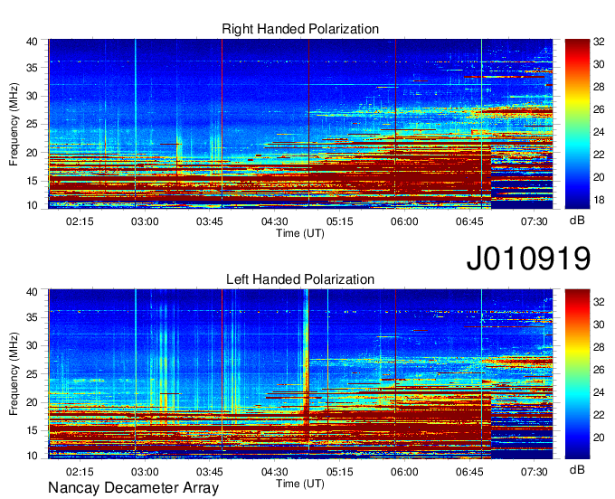This screenshot has height=499, width=615.
Task: Click the 02:15 tick label under bottom plot
Action: coord(80,472)
